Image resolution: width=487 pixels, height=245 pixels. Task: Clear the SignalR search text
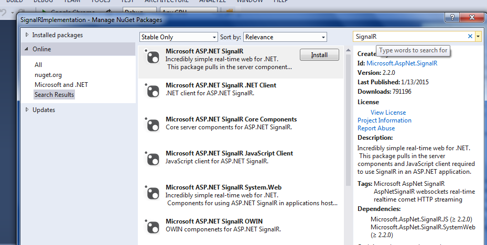point(470,37)
